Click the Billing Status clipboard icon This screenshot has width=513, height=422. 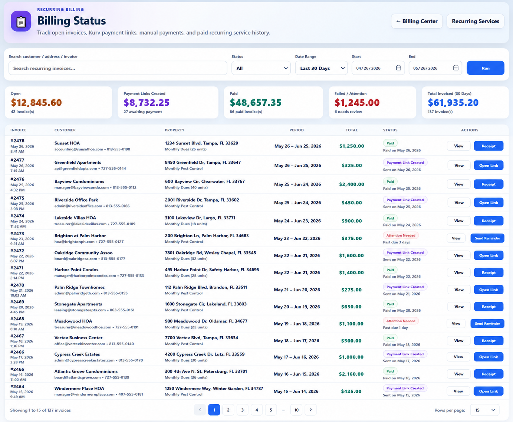(x=21, y=21)
